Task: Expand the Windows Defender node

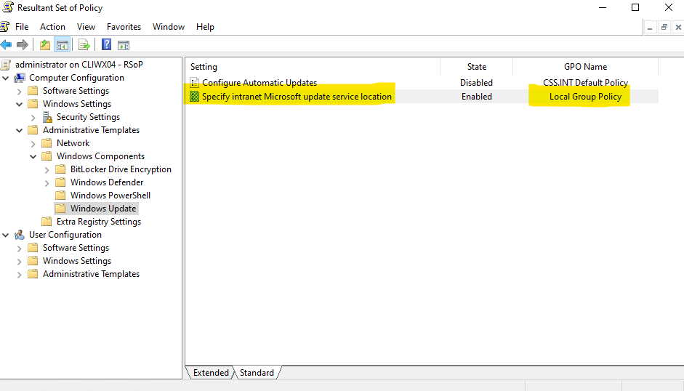Action: coord(47,183)
